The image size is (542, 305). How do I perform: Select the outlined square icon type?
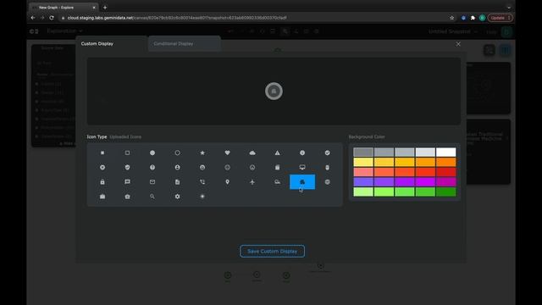[x=127, y=152]
